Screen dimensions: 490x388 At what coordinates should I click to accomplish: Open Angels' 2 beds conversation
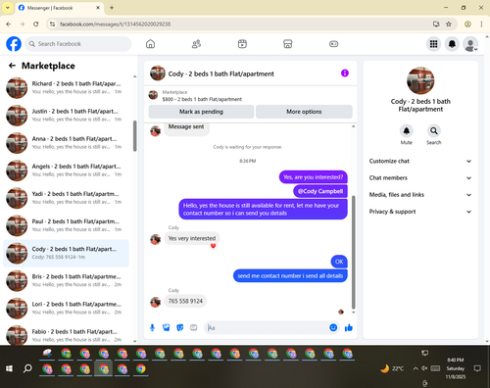tap(66, 170)
